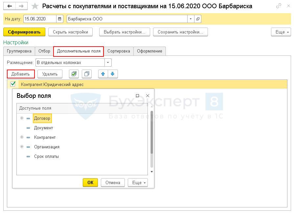294x213 pixels.
Task: Move field down with blue arrow
Action: pyautogui.click(x=113, y=74)
